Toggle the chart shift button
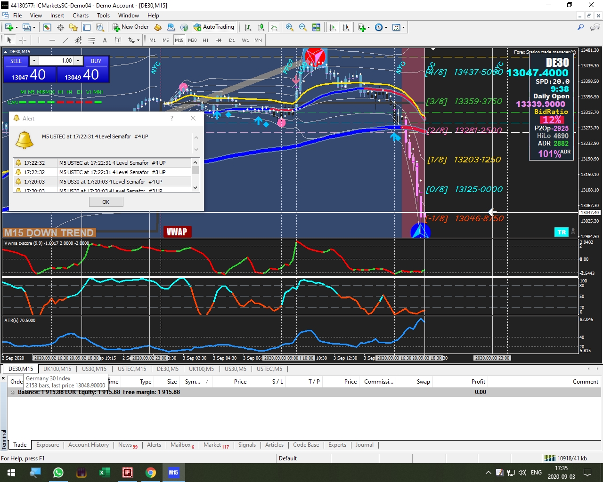The height and width of the screenshot is (482, 603). (x=346, y=27)
